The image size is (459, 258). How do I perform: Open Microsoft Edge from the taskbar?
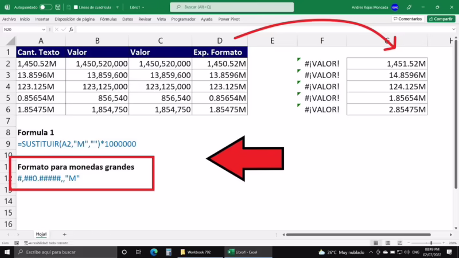coord(154,252)
